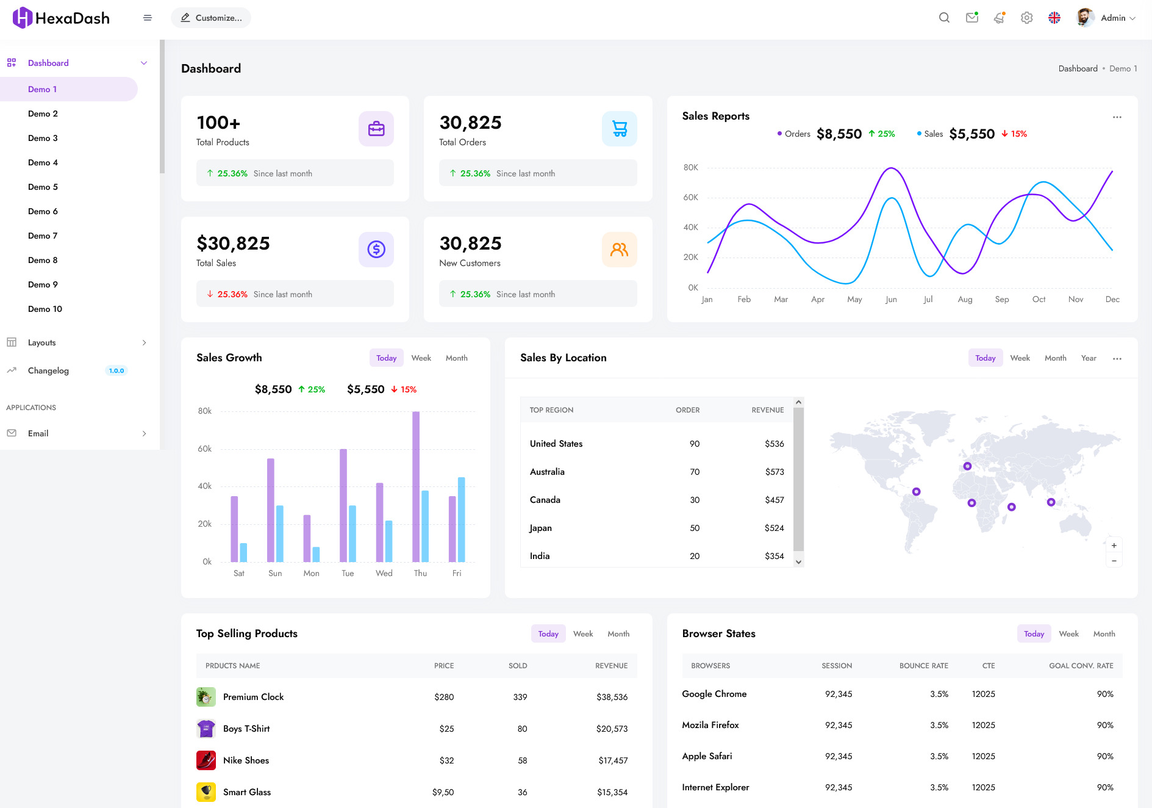The width and height of the screenshot is (1152, 808).
Task: Click the Changelog icon in the sidebar
Action: [12, 370]
